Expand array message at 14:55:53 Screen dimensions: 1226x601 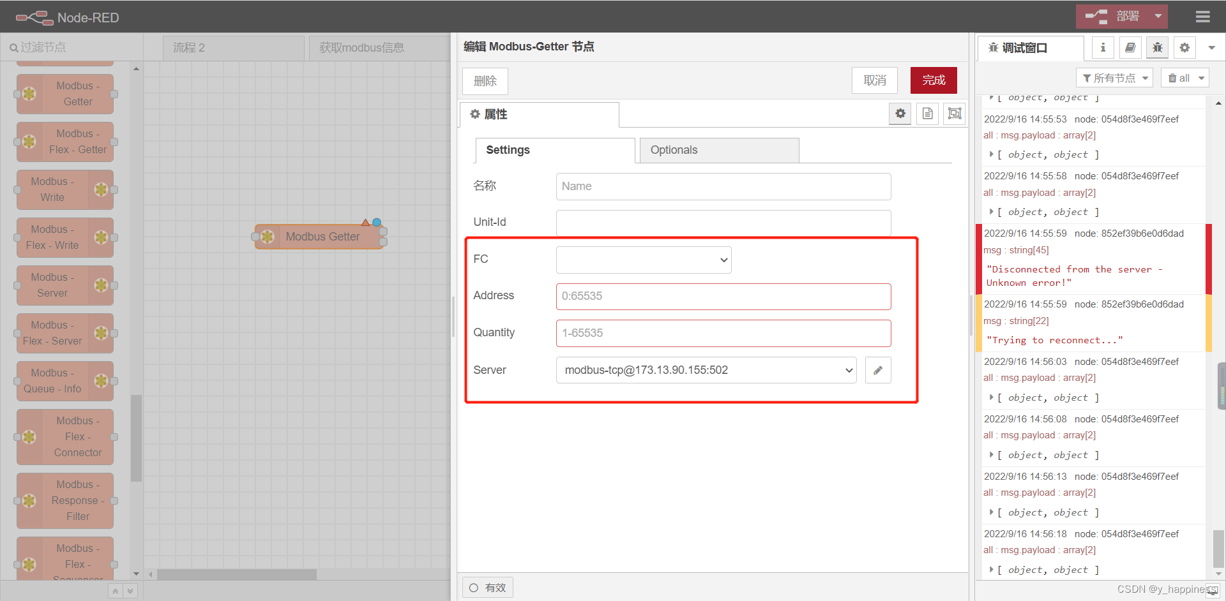click(991, 154)
